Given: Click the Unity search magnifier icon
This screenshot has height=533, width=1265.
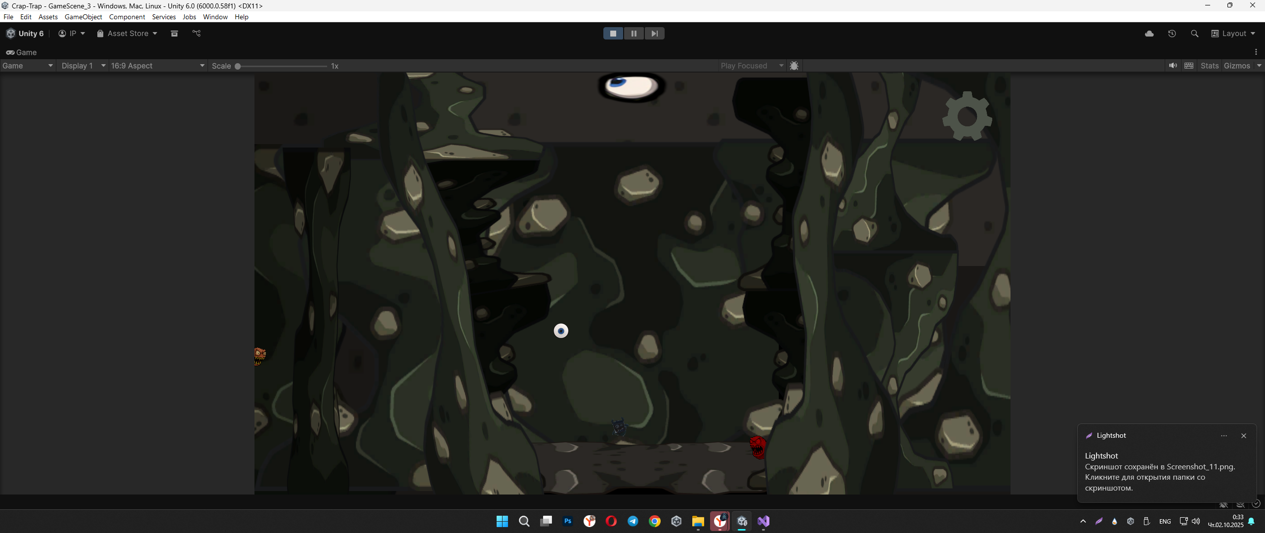Looking at the screenshot, I should pos(1194,34).
